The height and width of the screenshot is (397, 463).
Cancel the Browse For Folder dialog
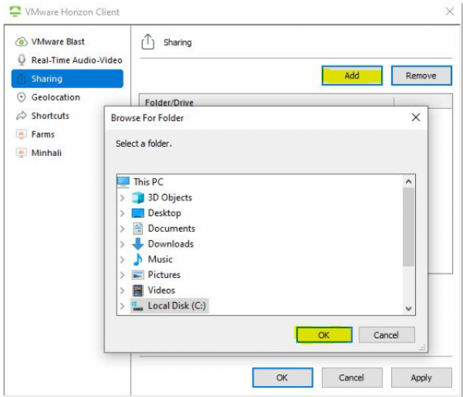click(387, 335)
